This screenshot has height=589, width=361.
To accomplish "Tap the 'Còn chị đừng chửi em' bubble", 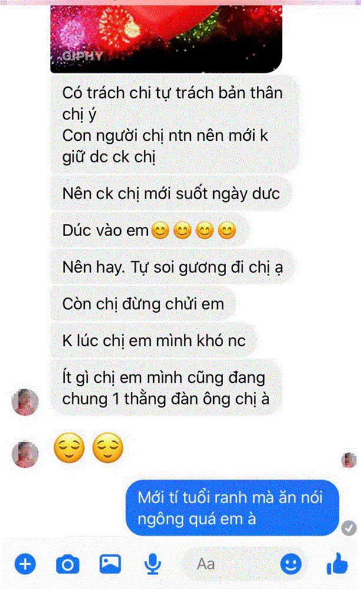I will point(143,303).
